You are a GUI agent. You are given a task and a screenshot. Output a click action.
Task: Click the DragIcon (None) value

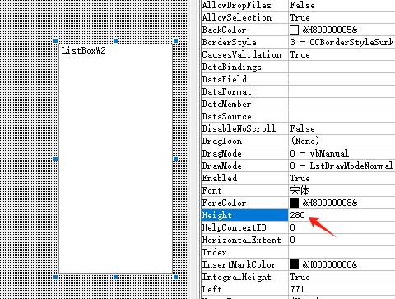coord(305,141)
